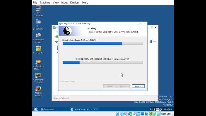Open My Computer desktop icon
206x116 pixels.
pos(38,11)
